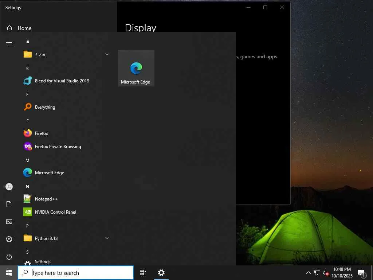Click the M letter header

pos(27,160)
